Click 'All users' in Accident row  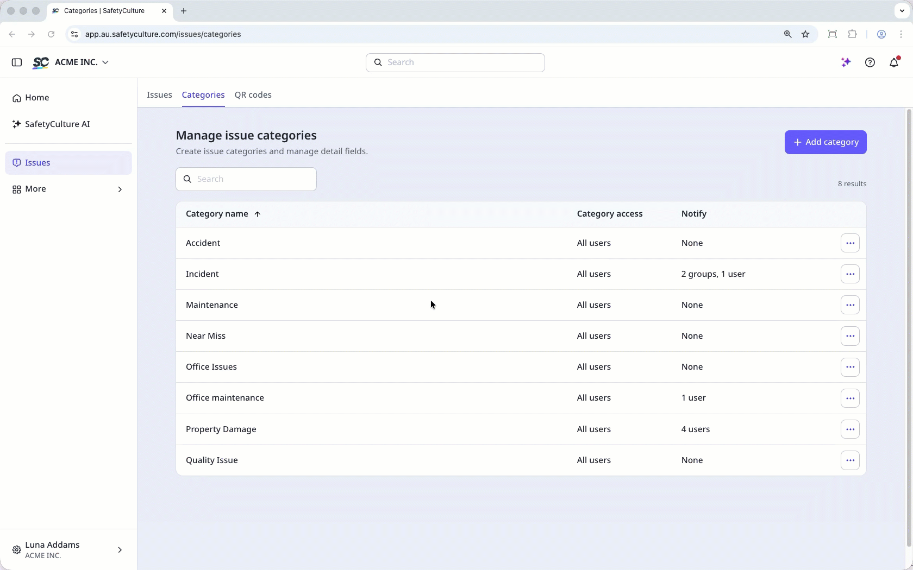[x=594, y=243]
